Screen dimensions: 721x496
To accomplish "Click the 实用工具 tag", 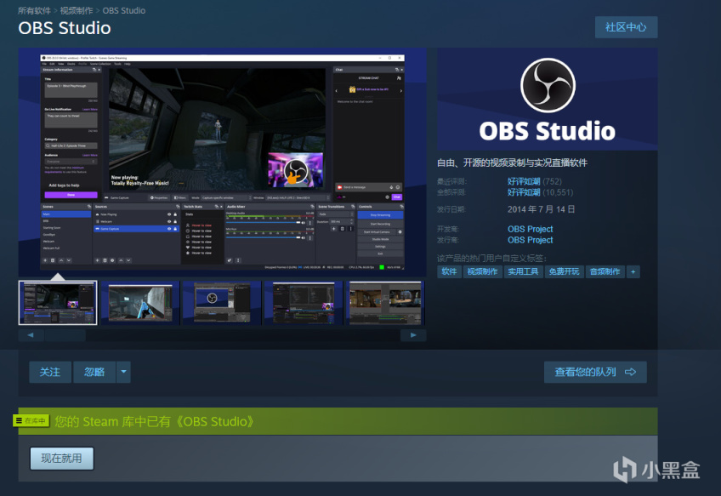I will (523, 271).
